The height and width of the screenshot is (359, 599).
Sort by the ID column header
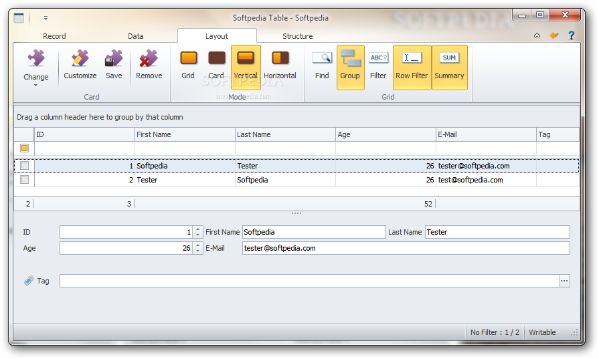point(84,134)
